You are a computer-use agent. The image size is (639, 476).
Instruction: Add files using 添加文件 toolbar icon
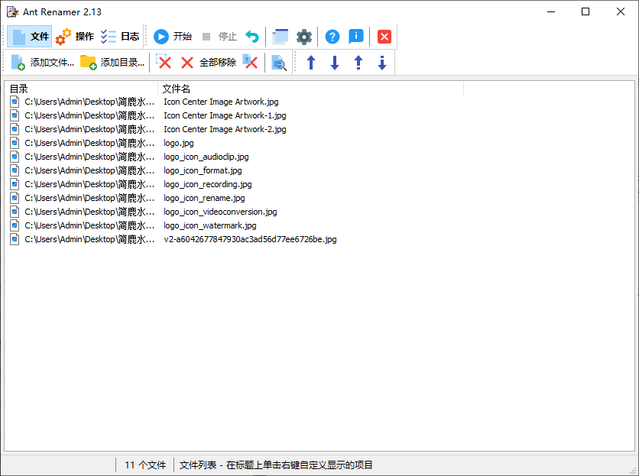point(44,62)
